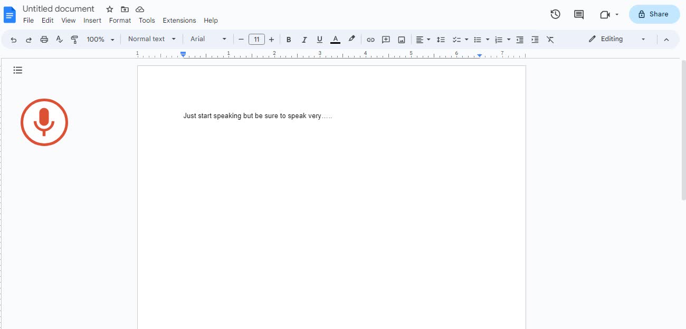This screenshot has width=686, height=329.
Task: Open the text color picker
Action: (x=335, y=39)
